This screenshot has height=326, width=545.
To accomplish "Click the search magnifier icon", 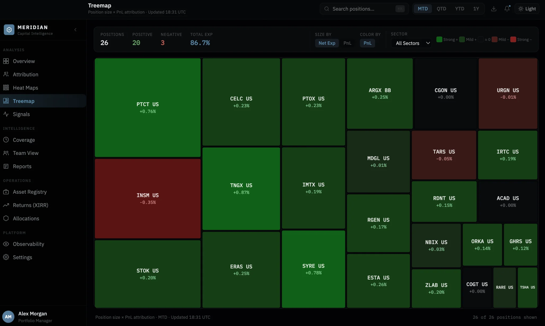I will (x=327, y=9).
